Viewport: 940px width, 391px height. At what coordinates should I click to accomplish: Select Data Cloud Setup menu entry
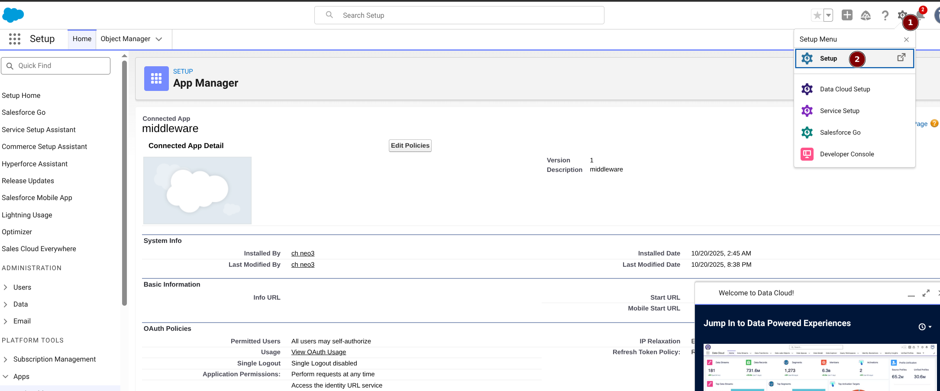(844, 89)
